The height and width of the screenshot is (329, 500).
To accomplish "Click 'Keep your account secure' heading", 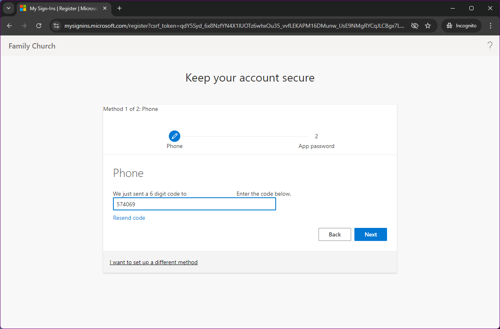I will click(250, 77).
